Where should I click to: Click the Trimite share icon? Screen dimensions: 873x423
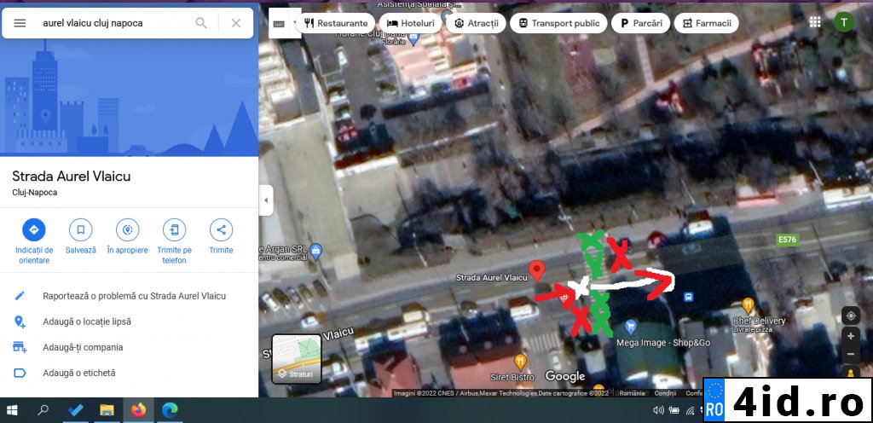pos(221,229)
